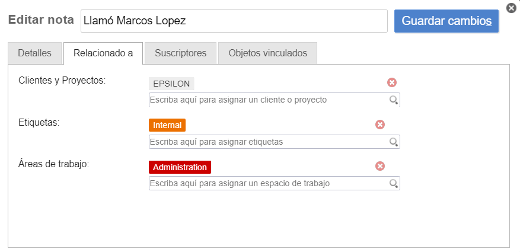Click the Clientes y Proyectos label
This screenshot has height=252, width=520.
(x=62, y=80)
